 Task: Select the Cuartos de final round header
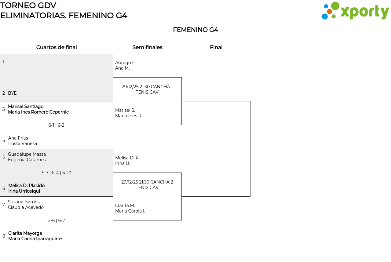57,47
